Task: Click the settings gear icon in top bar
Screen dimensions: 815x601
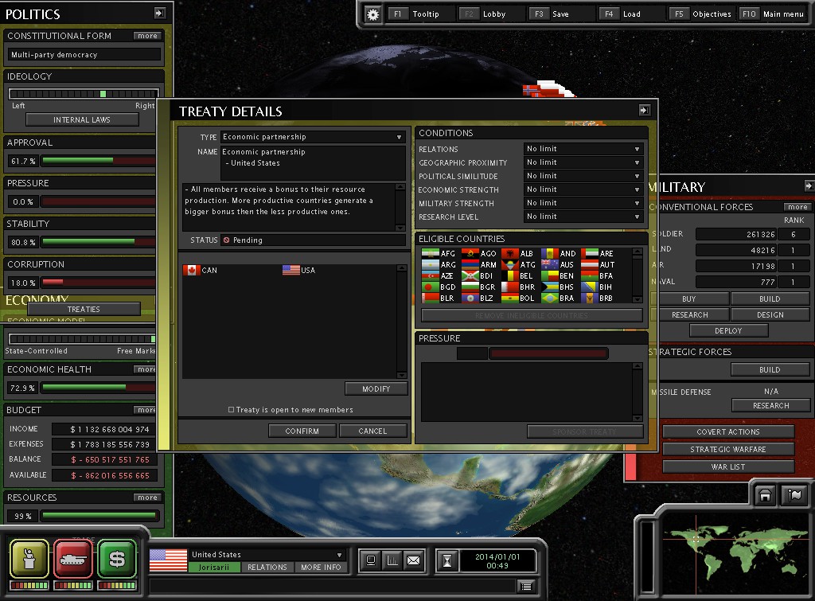Action: (x=372, y=14)
